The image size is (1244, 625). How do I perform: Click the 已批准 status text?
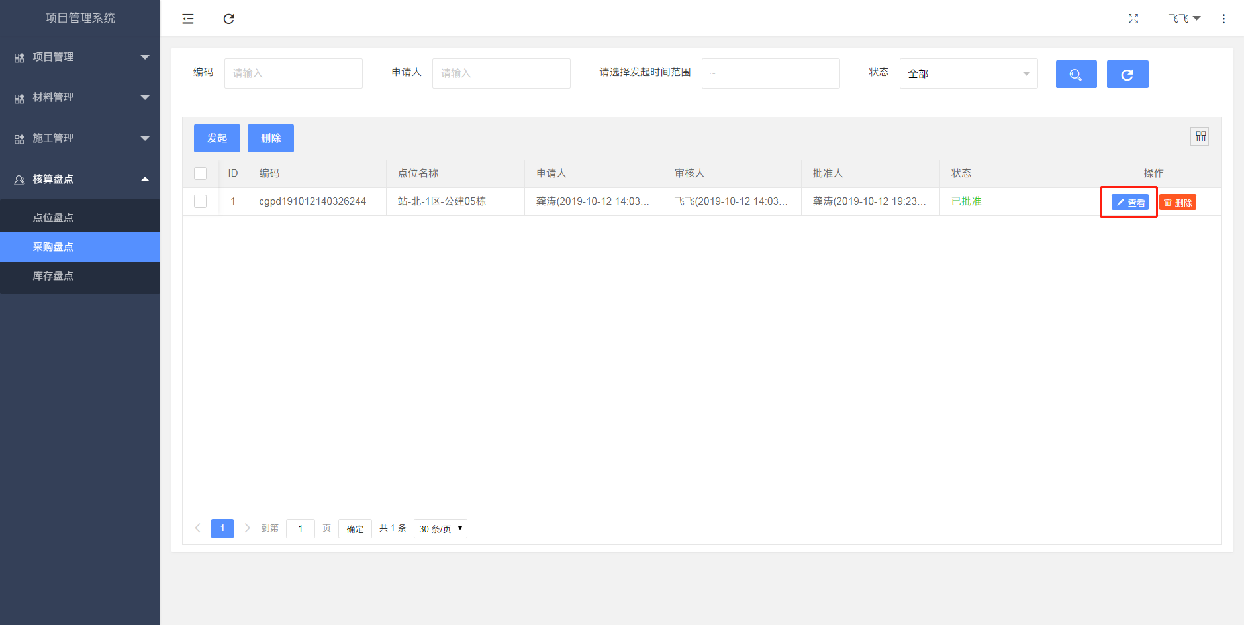point(967,201)
